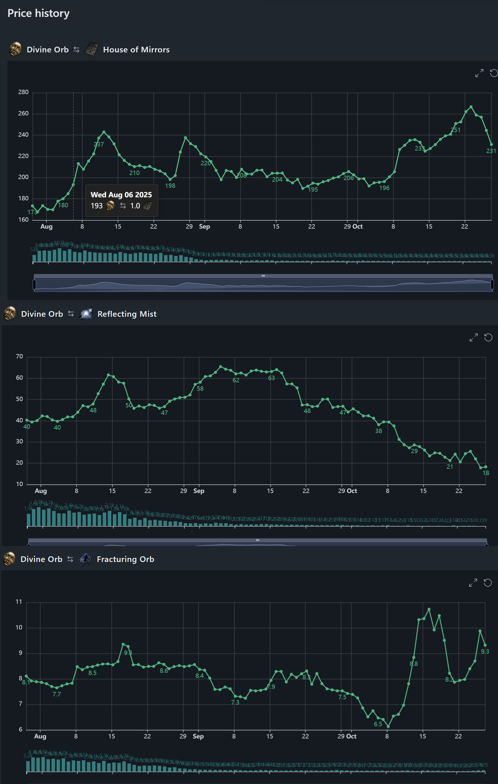Click the "Sep" x-axis label on House of Mirrors chart
Viewport: 498px width, 784px height.
click(204, 227)
